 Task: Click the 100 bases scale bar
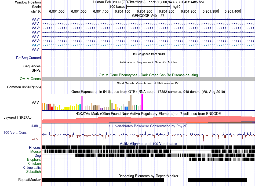pyautogui.click(x=148, y=7)
